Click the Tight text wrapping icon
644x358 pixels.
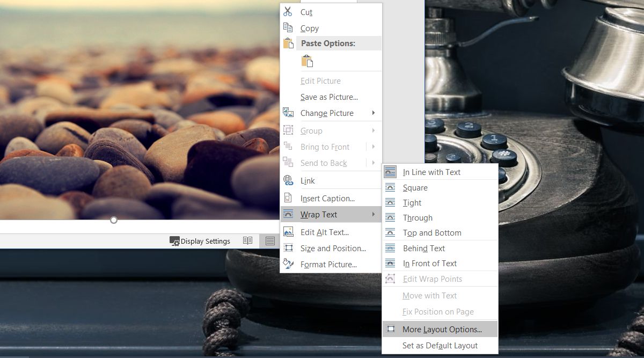point(390,203)
